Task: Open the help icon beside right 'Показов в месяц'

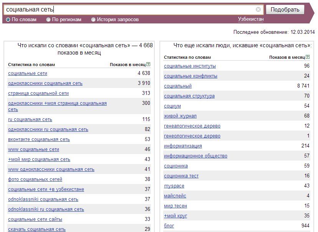Action: [308, 57]
